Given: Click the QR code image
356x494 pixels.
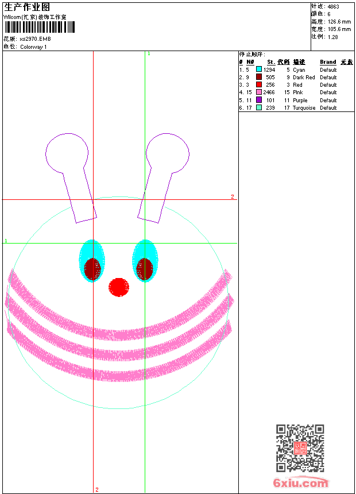Looking at the screenshot, I should coord(300,448).
